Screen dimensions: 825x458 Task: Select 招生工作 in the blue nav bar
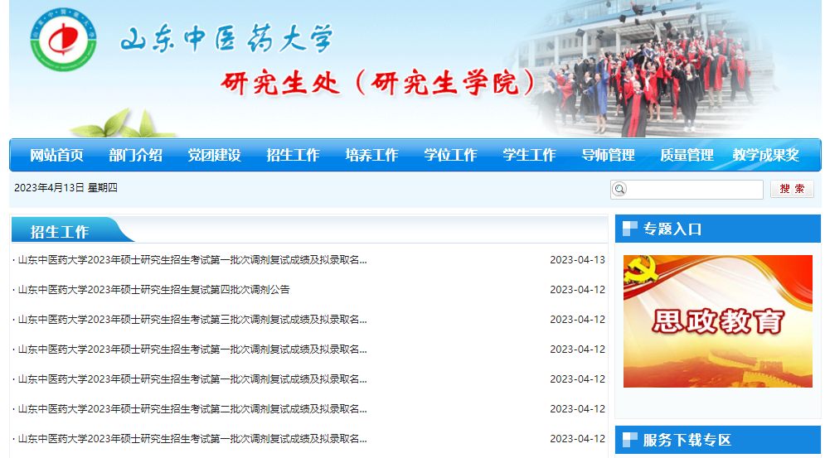[293, 155]
